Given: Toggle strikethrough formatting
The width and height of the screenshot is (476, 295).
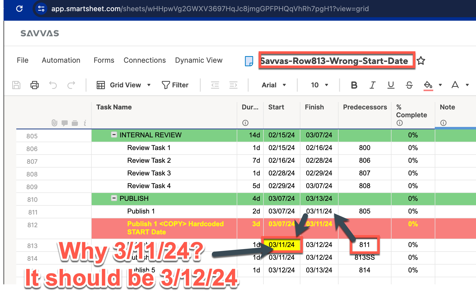Looking at the screenshot, I should tap(409, 85).
